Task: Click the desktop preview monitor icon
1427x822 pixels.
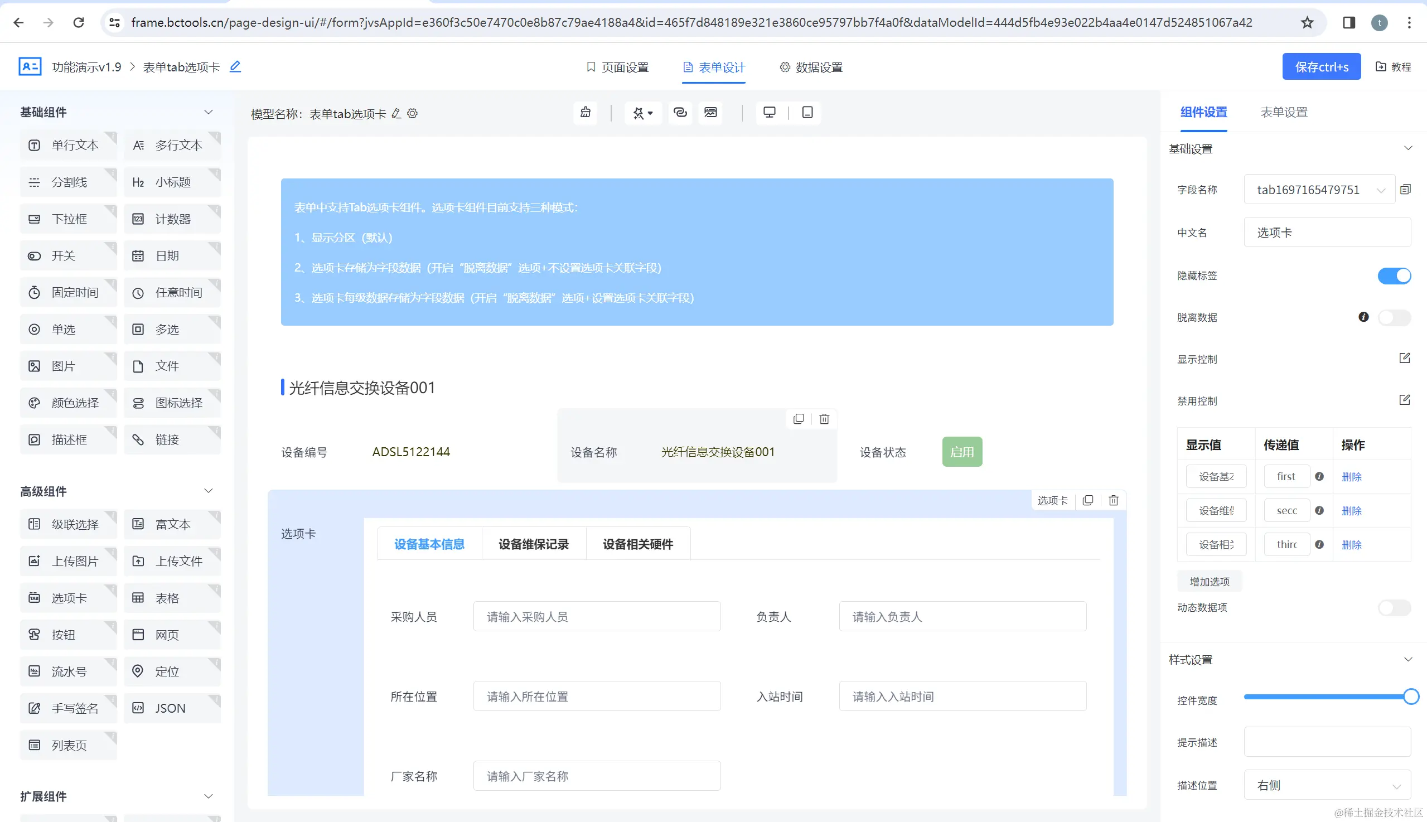Action: pos(769,112)
